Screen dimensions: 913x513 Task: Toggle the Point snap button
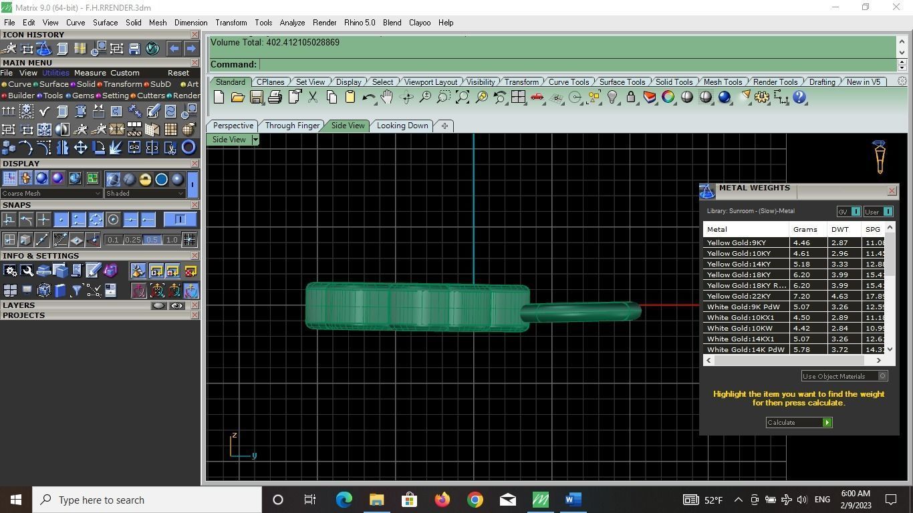point(61,219)
